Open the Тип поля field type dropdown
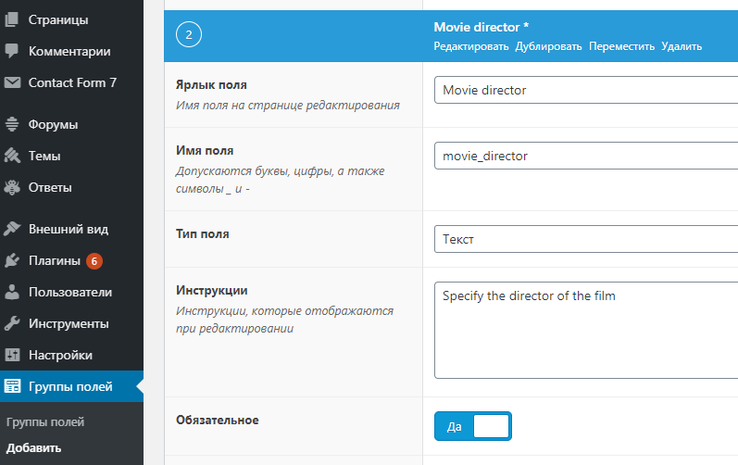The height and width of the screenshot is (465, 738). point(586,239)
